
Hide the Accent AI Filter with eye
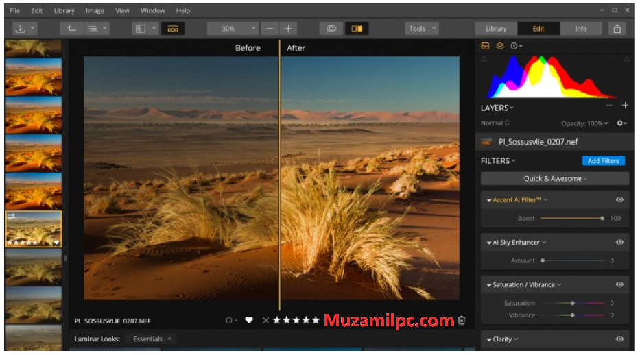click(x=619, y=199)
